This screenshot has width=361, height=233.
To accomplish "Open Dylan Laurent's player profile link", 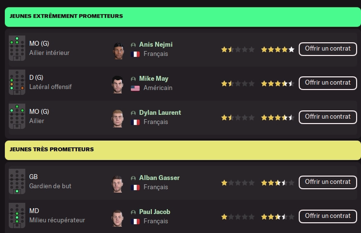I will point(160,112).
